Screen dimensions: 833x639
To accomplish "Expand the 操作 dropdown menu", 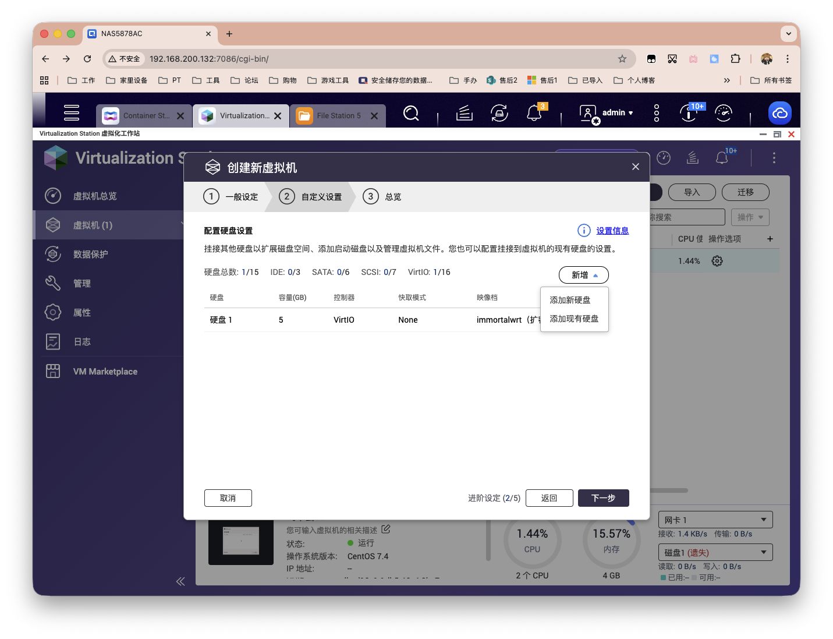I will point(750,217).
